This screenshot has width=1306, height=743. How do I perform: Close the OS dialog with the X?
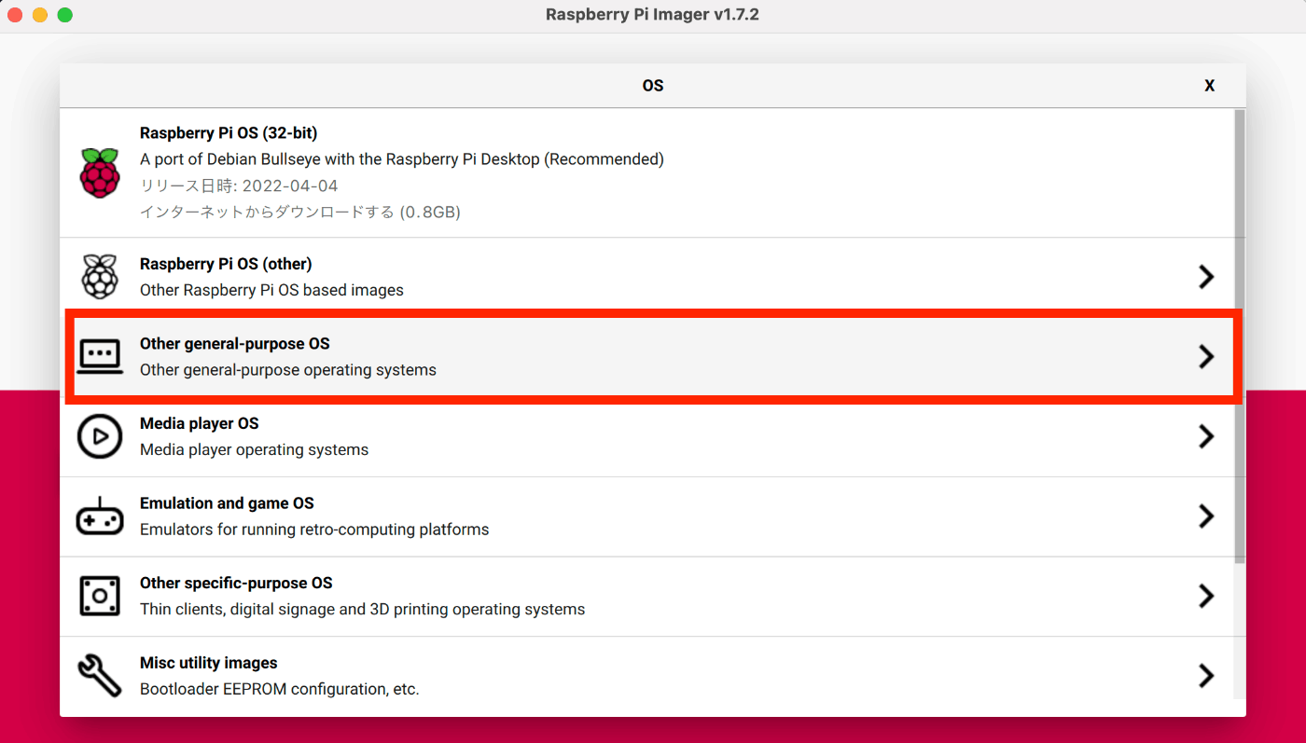click(1209, 86)
